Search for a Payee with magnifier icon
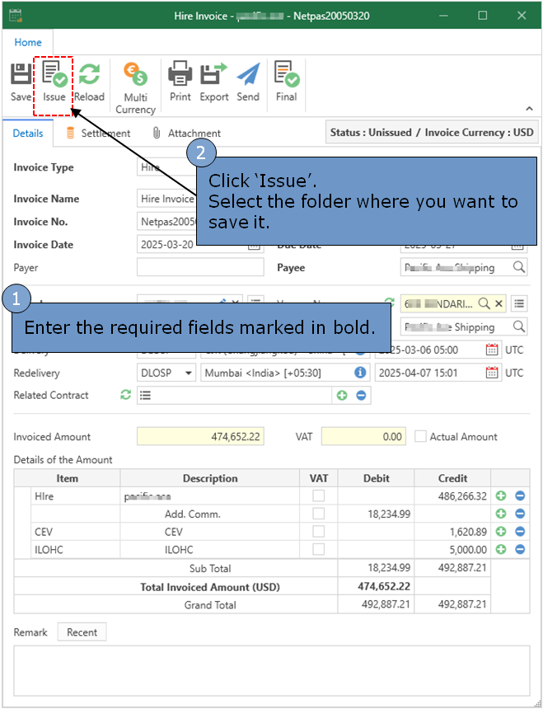Screen dimensions: 543x709 (518, 267)
